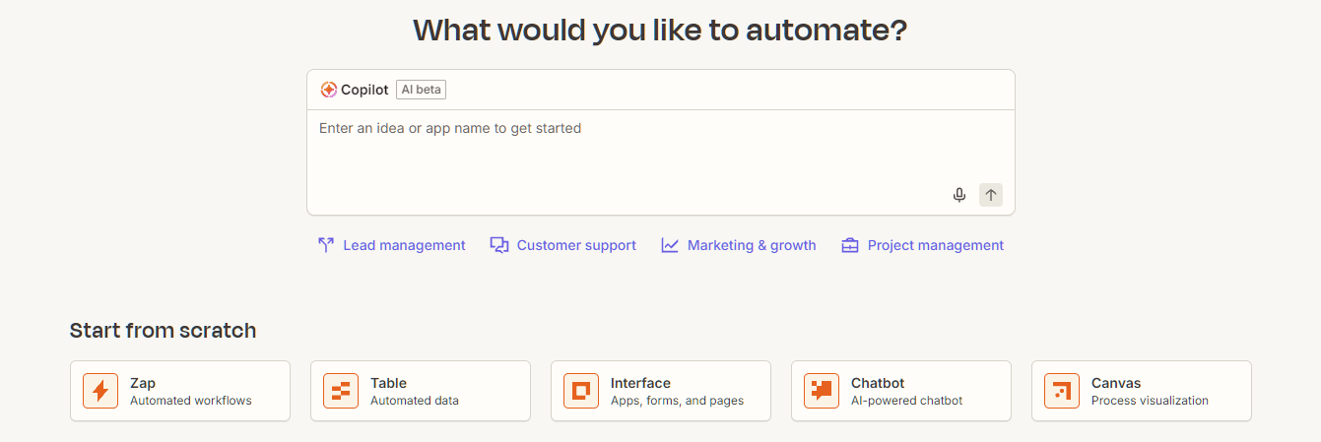Screen dimensions: 1321x442
Task: Start a Zap via Automated workflows text
Action: click(x=190, y=401)
